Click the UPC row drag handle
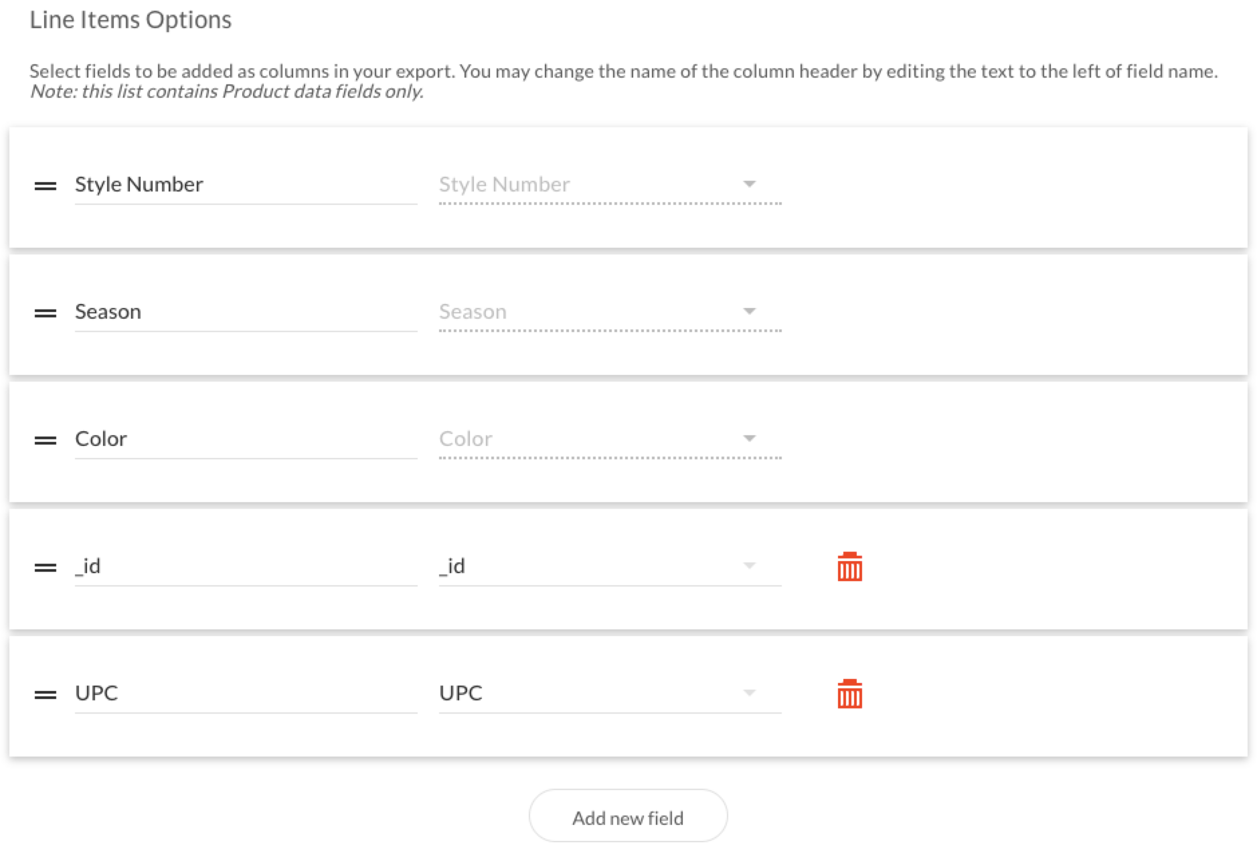This screenshot has height=853, width=1257. click(44, 694)
